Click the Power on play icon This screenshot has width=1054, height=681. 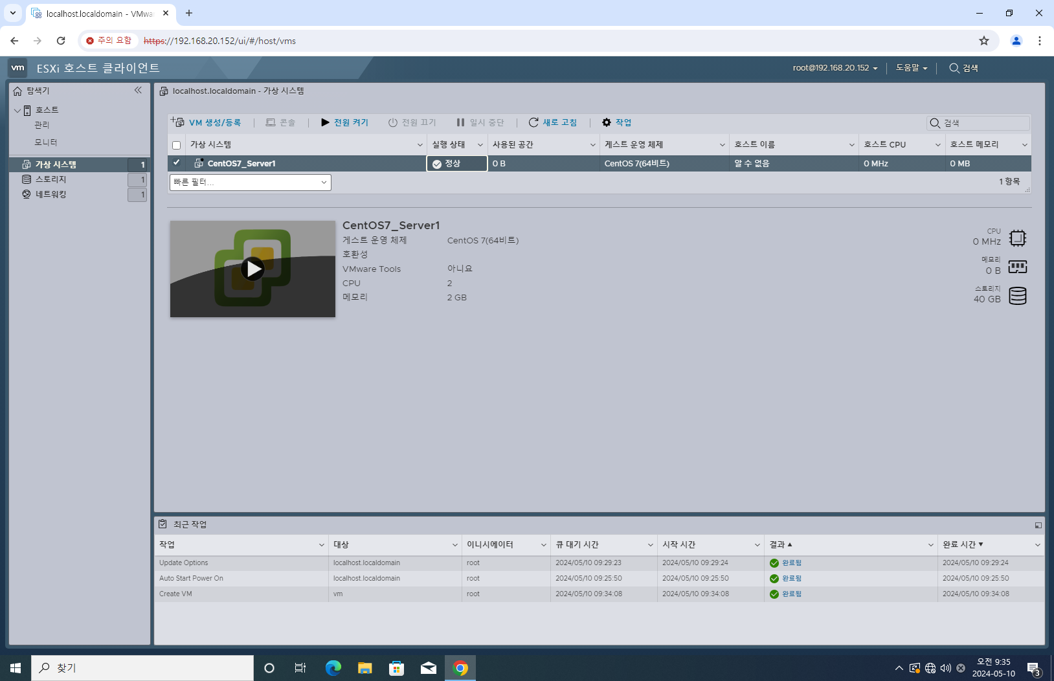(x=325, y=122)
